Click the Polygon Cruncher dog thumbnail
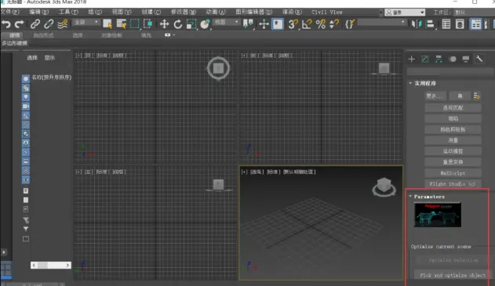The width and height of the screenshot is (495, 286). 438,215
